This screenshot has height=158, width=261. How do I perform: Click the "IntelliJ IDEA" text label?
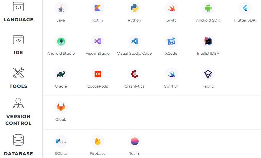[208, 54]
